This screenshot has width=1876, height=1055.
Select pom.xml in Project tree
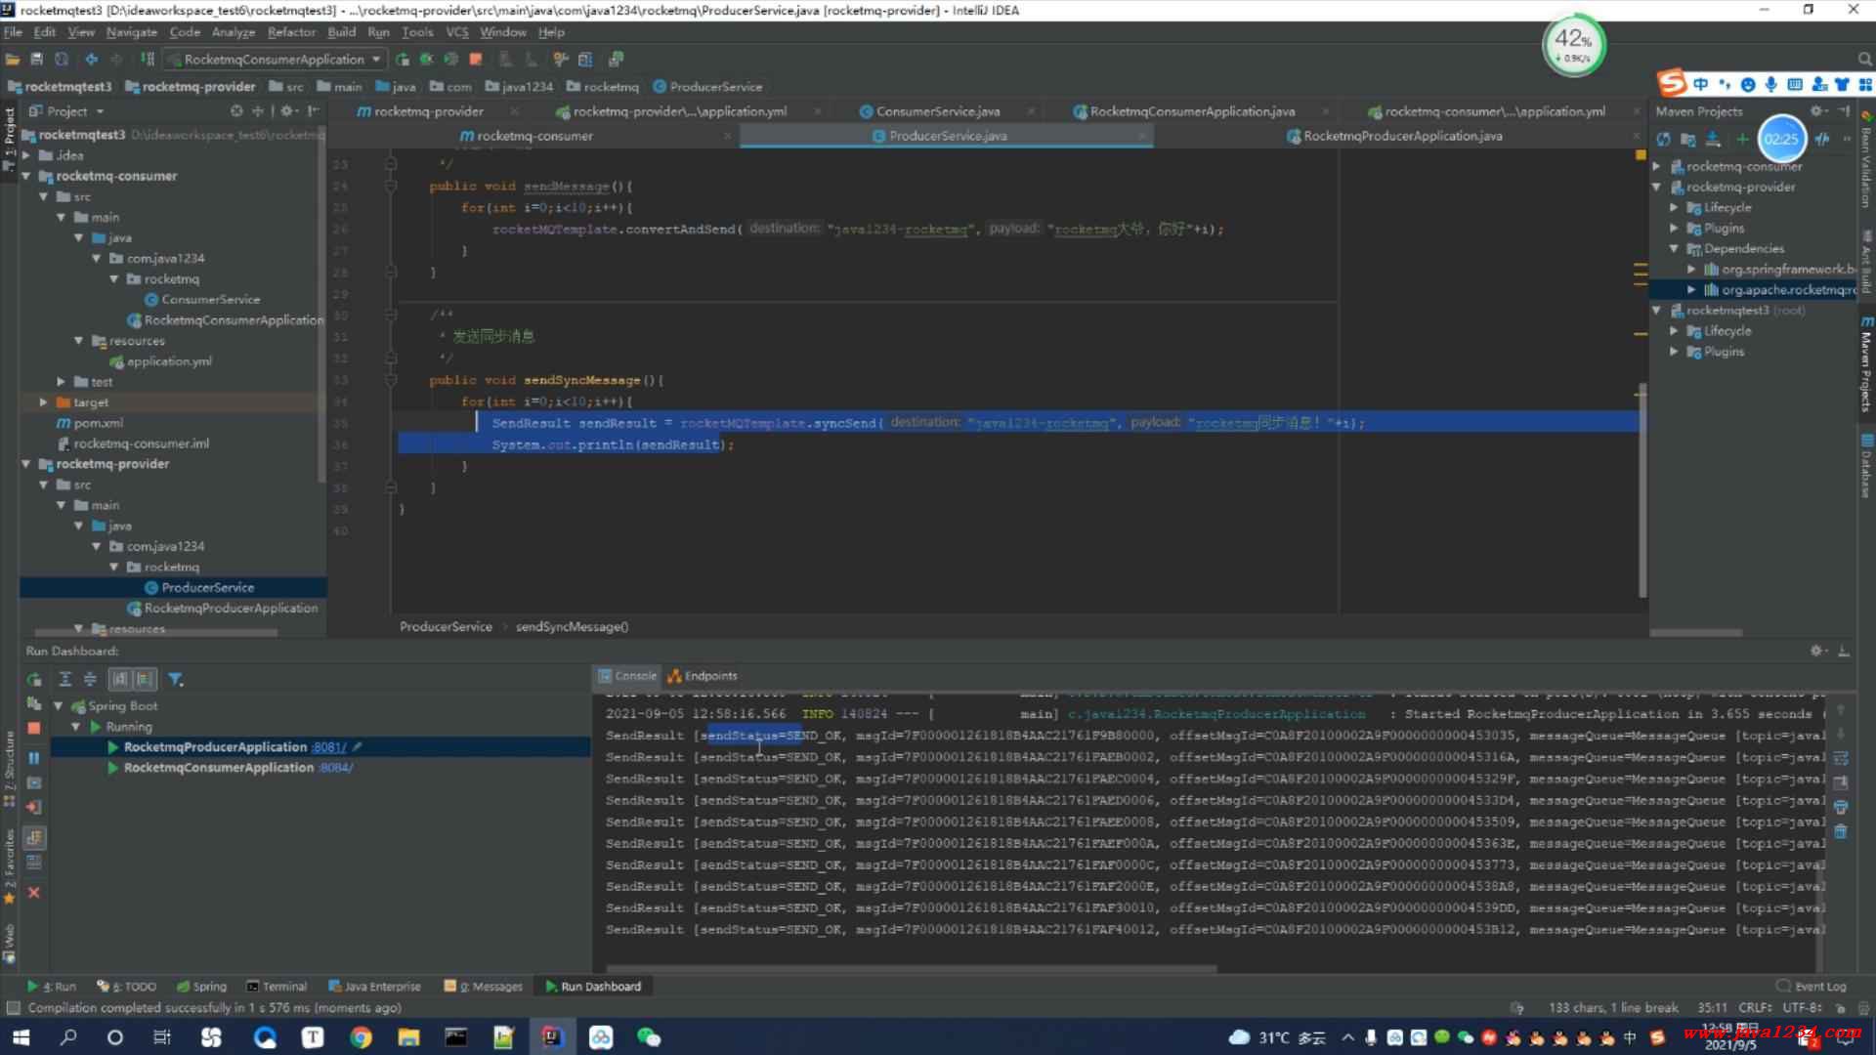coord(90,423)
